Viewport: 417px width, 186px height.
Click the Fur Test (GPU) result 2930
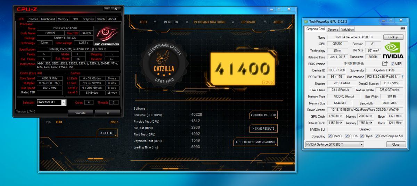[x=196, y=128]
